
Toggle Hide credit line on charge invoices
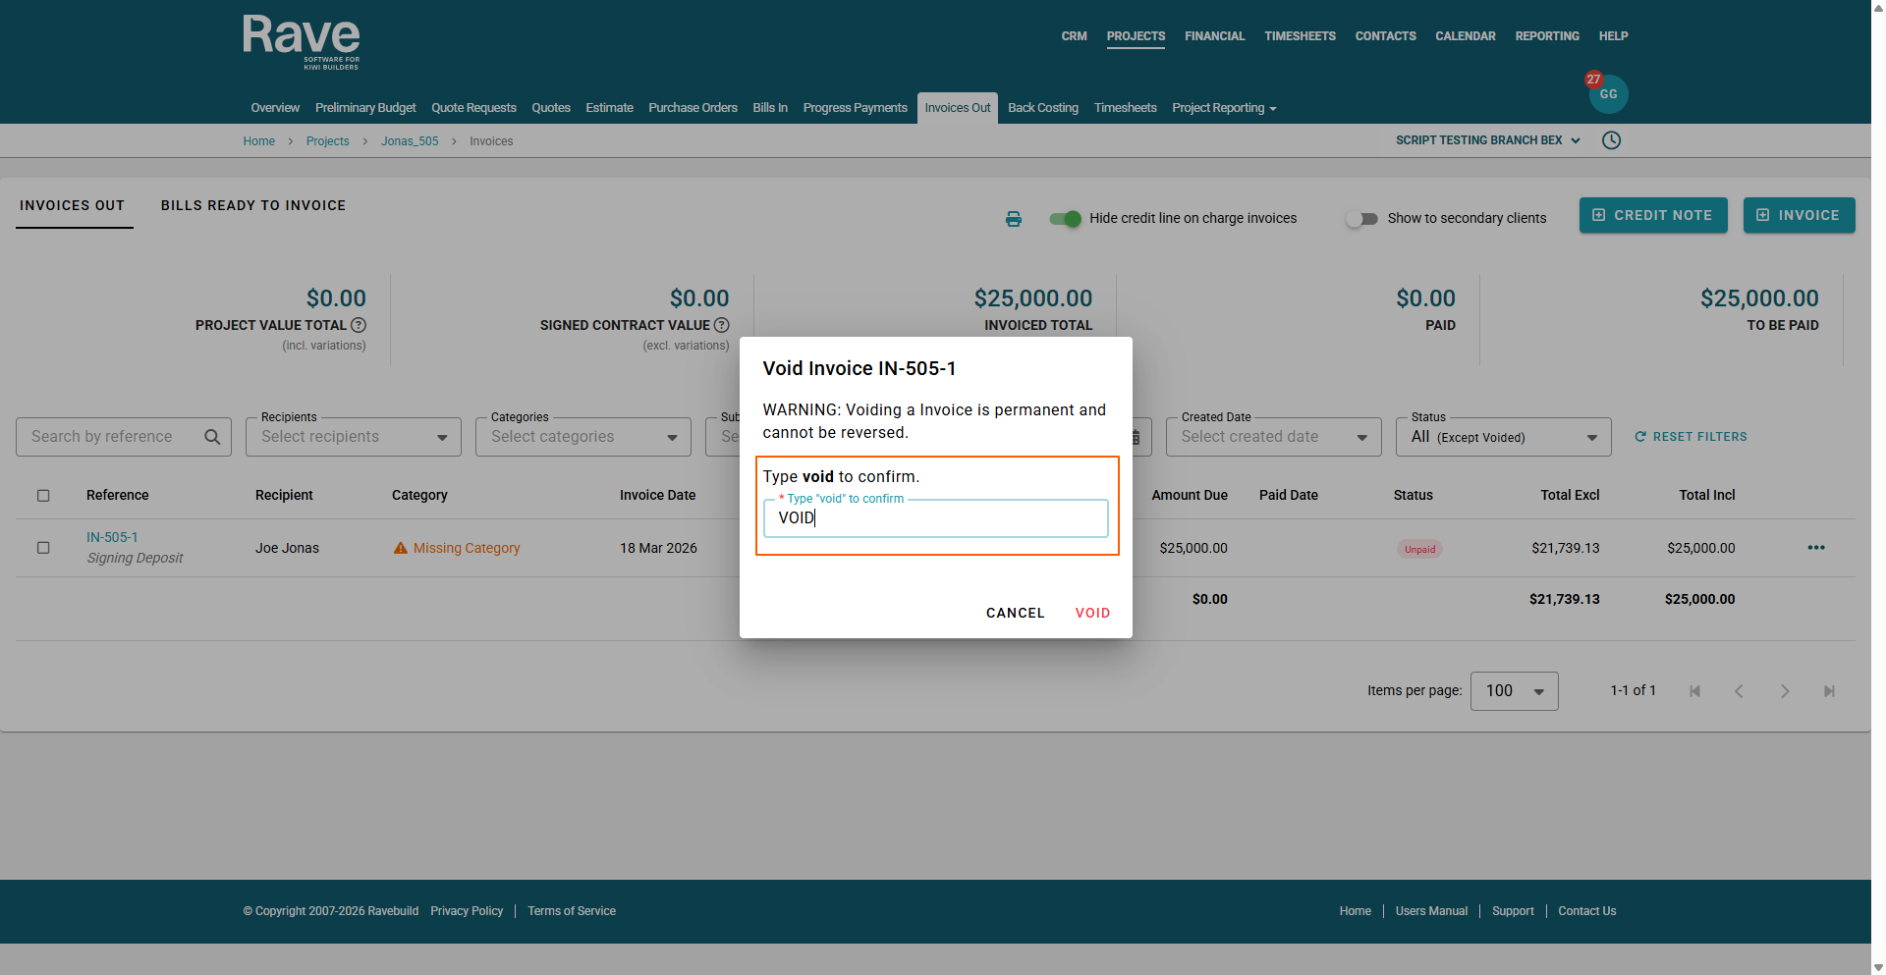coord(1065,218)
